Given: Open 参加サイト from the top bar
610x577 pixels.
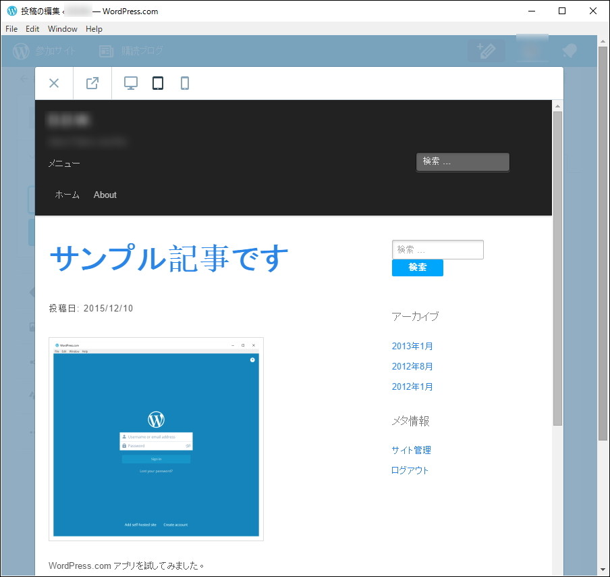Looking at the screenshot, I should coord(57,51).
